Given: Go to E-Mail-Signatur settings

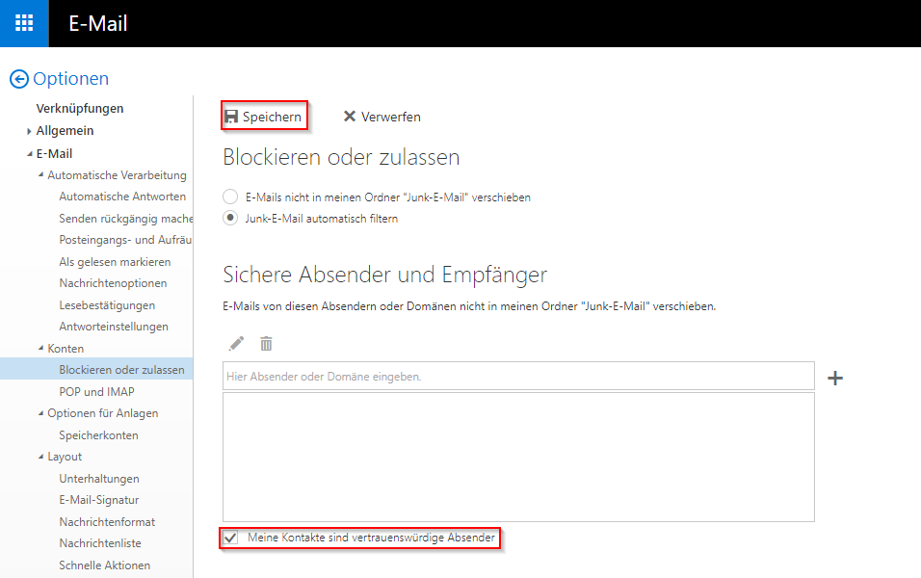Looking at the screenshot, I should tap(98, 500).
